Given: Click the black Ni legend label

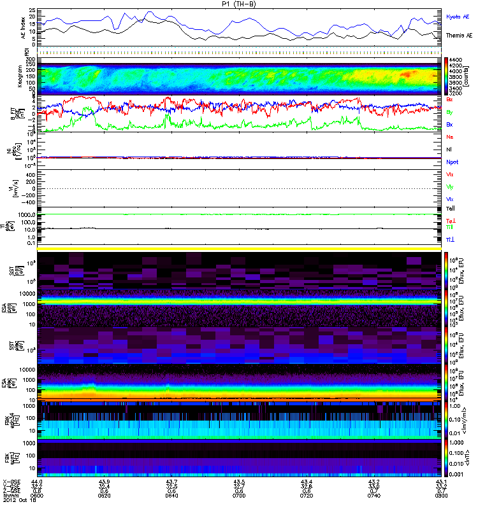Looking at the screenshot, I should pyautogui.click(x=450, y=150).
